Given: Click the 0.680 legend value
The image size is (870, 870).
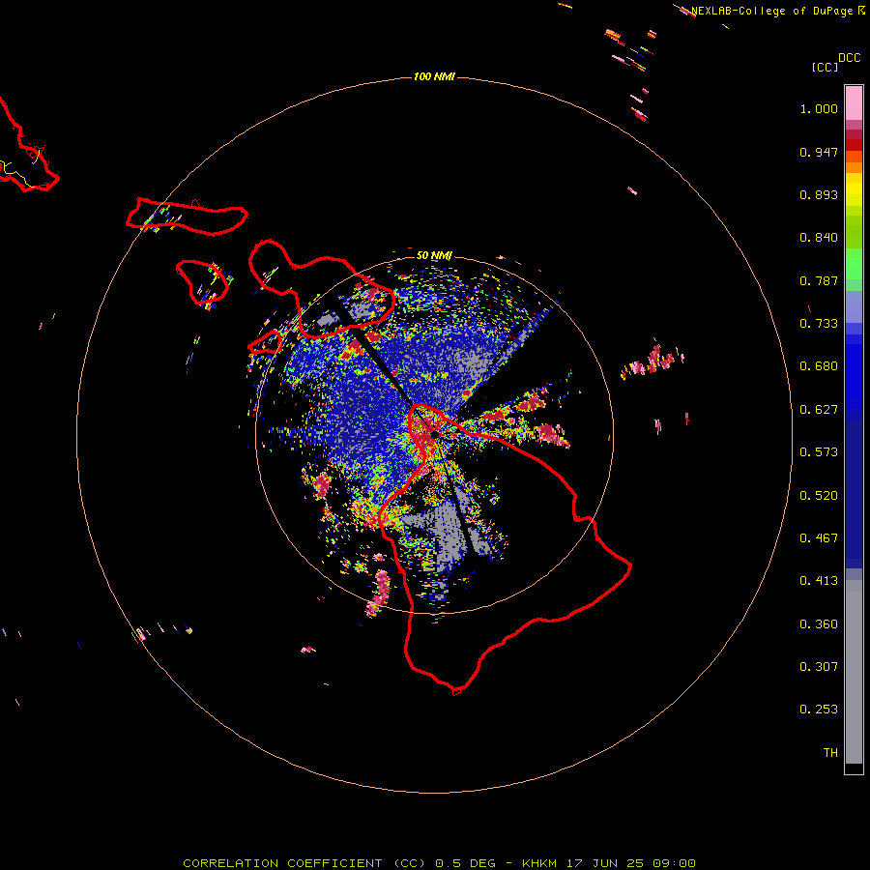Looking at the screenshot, I should point(819,366).
